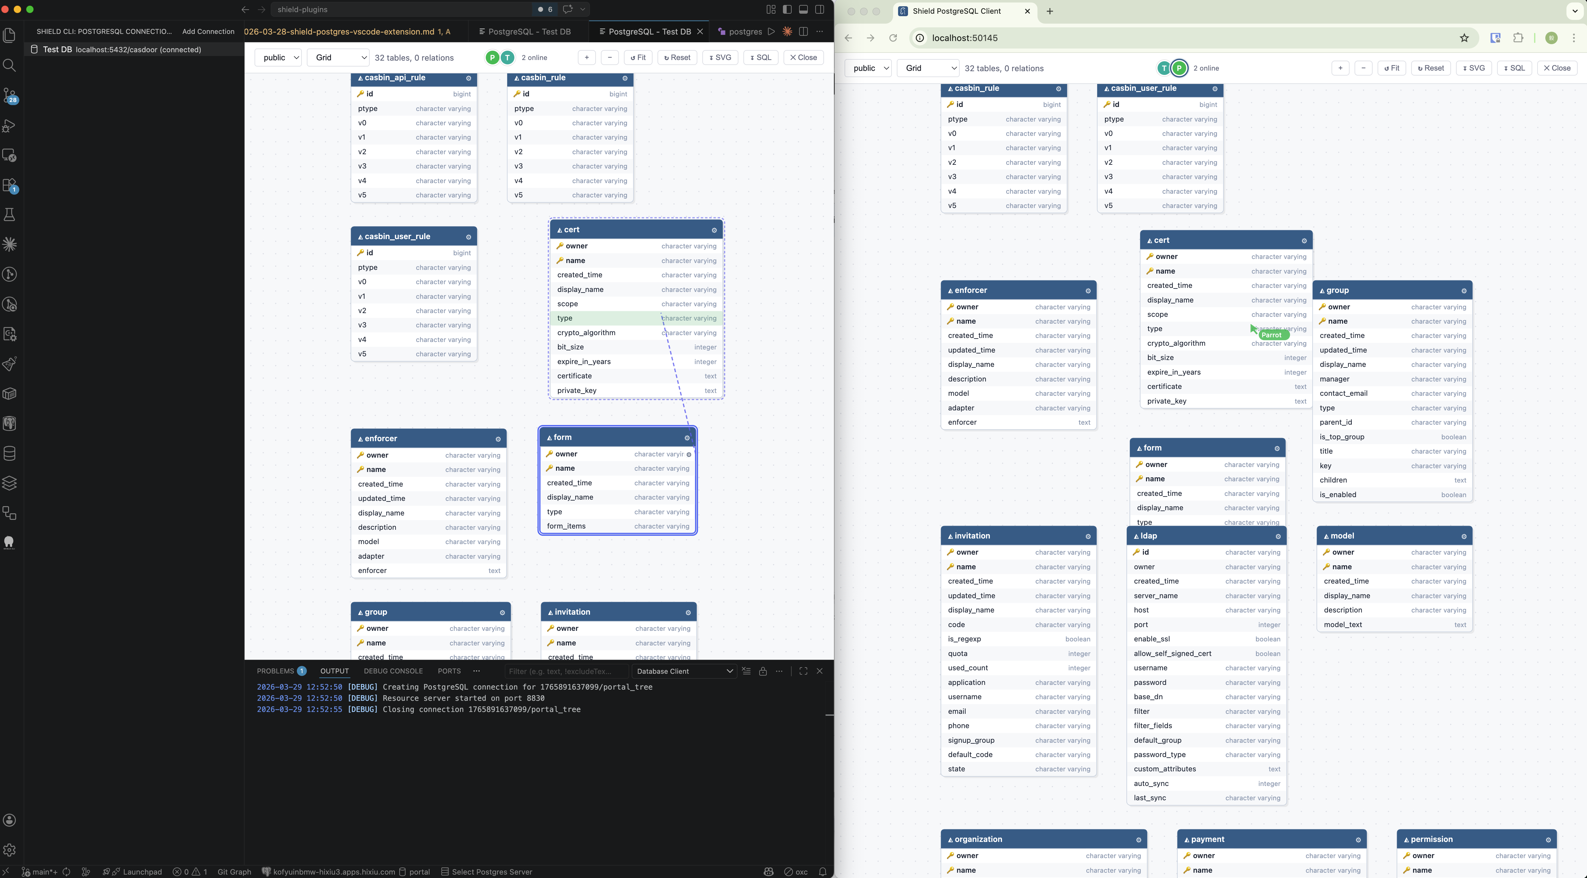Switch to the DEBUG CONSOLE tab
This screenshot has width=1587, height=878.
393,671
